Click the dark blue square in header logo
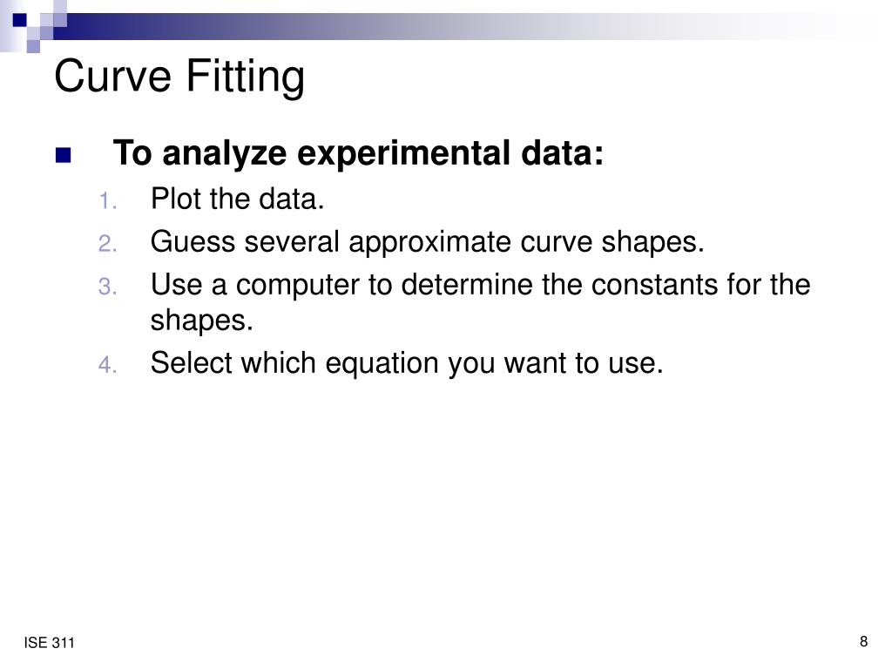This screenshot has width=892, height=669. [20, 21]
